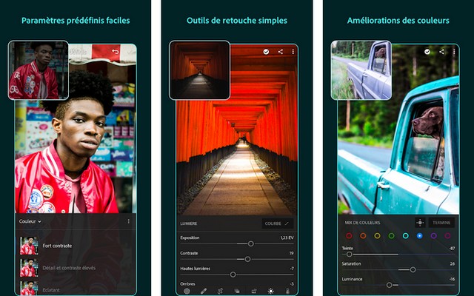Tap the undo arrow above the portrait photo
Image resolution: width=474 pixels, height=296 pixels.
116,51
